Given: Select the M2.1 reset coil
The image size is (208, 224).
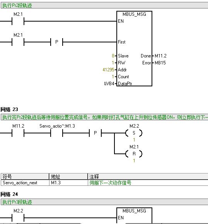Looking at the screenshot, I should click(x=134, y=154).
